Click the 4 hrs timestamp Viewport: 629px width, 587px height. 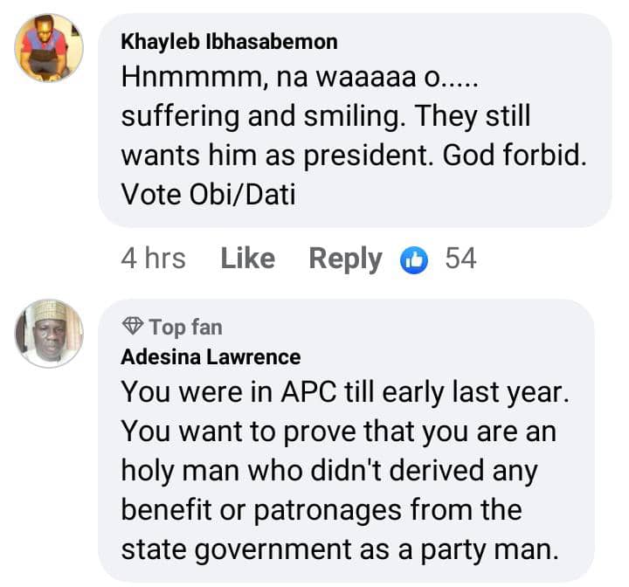click(x=153, y=259)
